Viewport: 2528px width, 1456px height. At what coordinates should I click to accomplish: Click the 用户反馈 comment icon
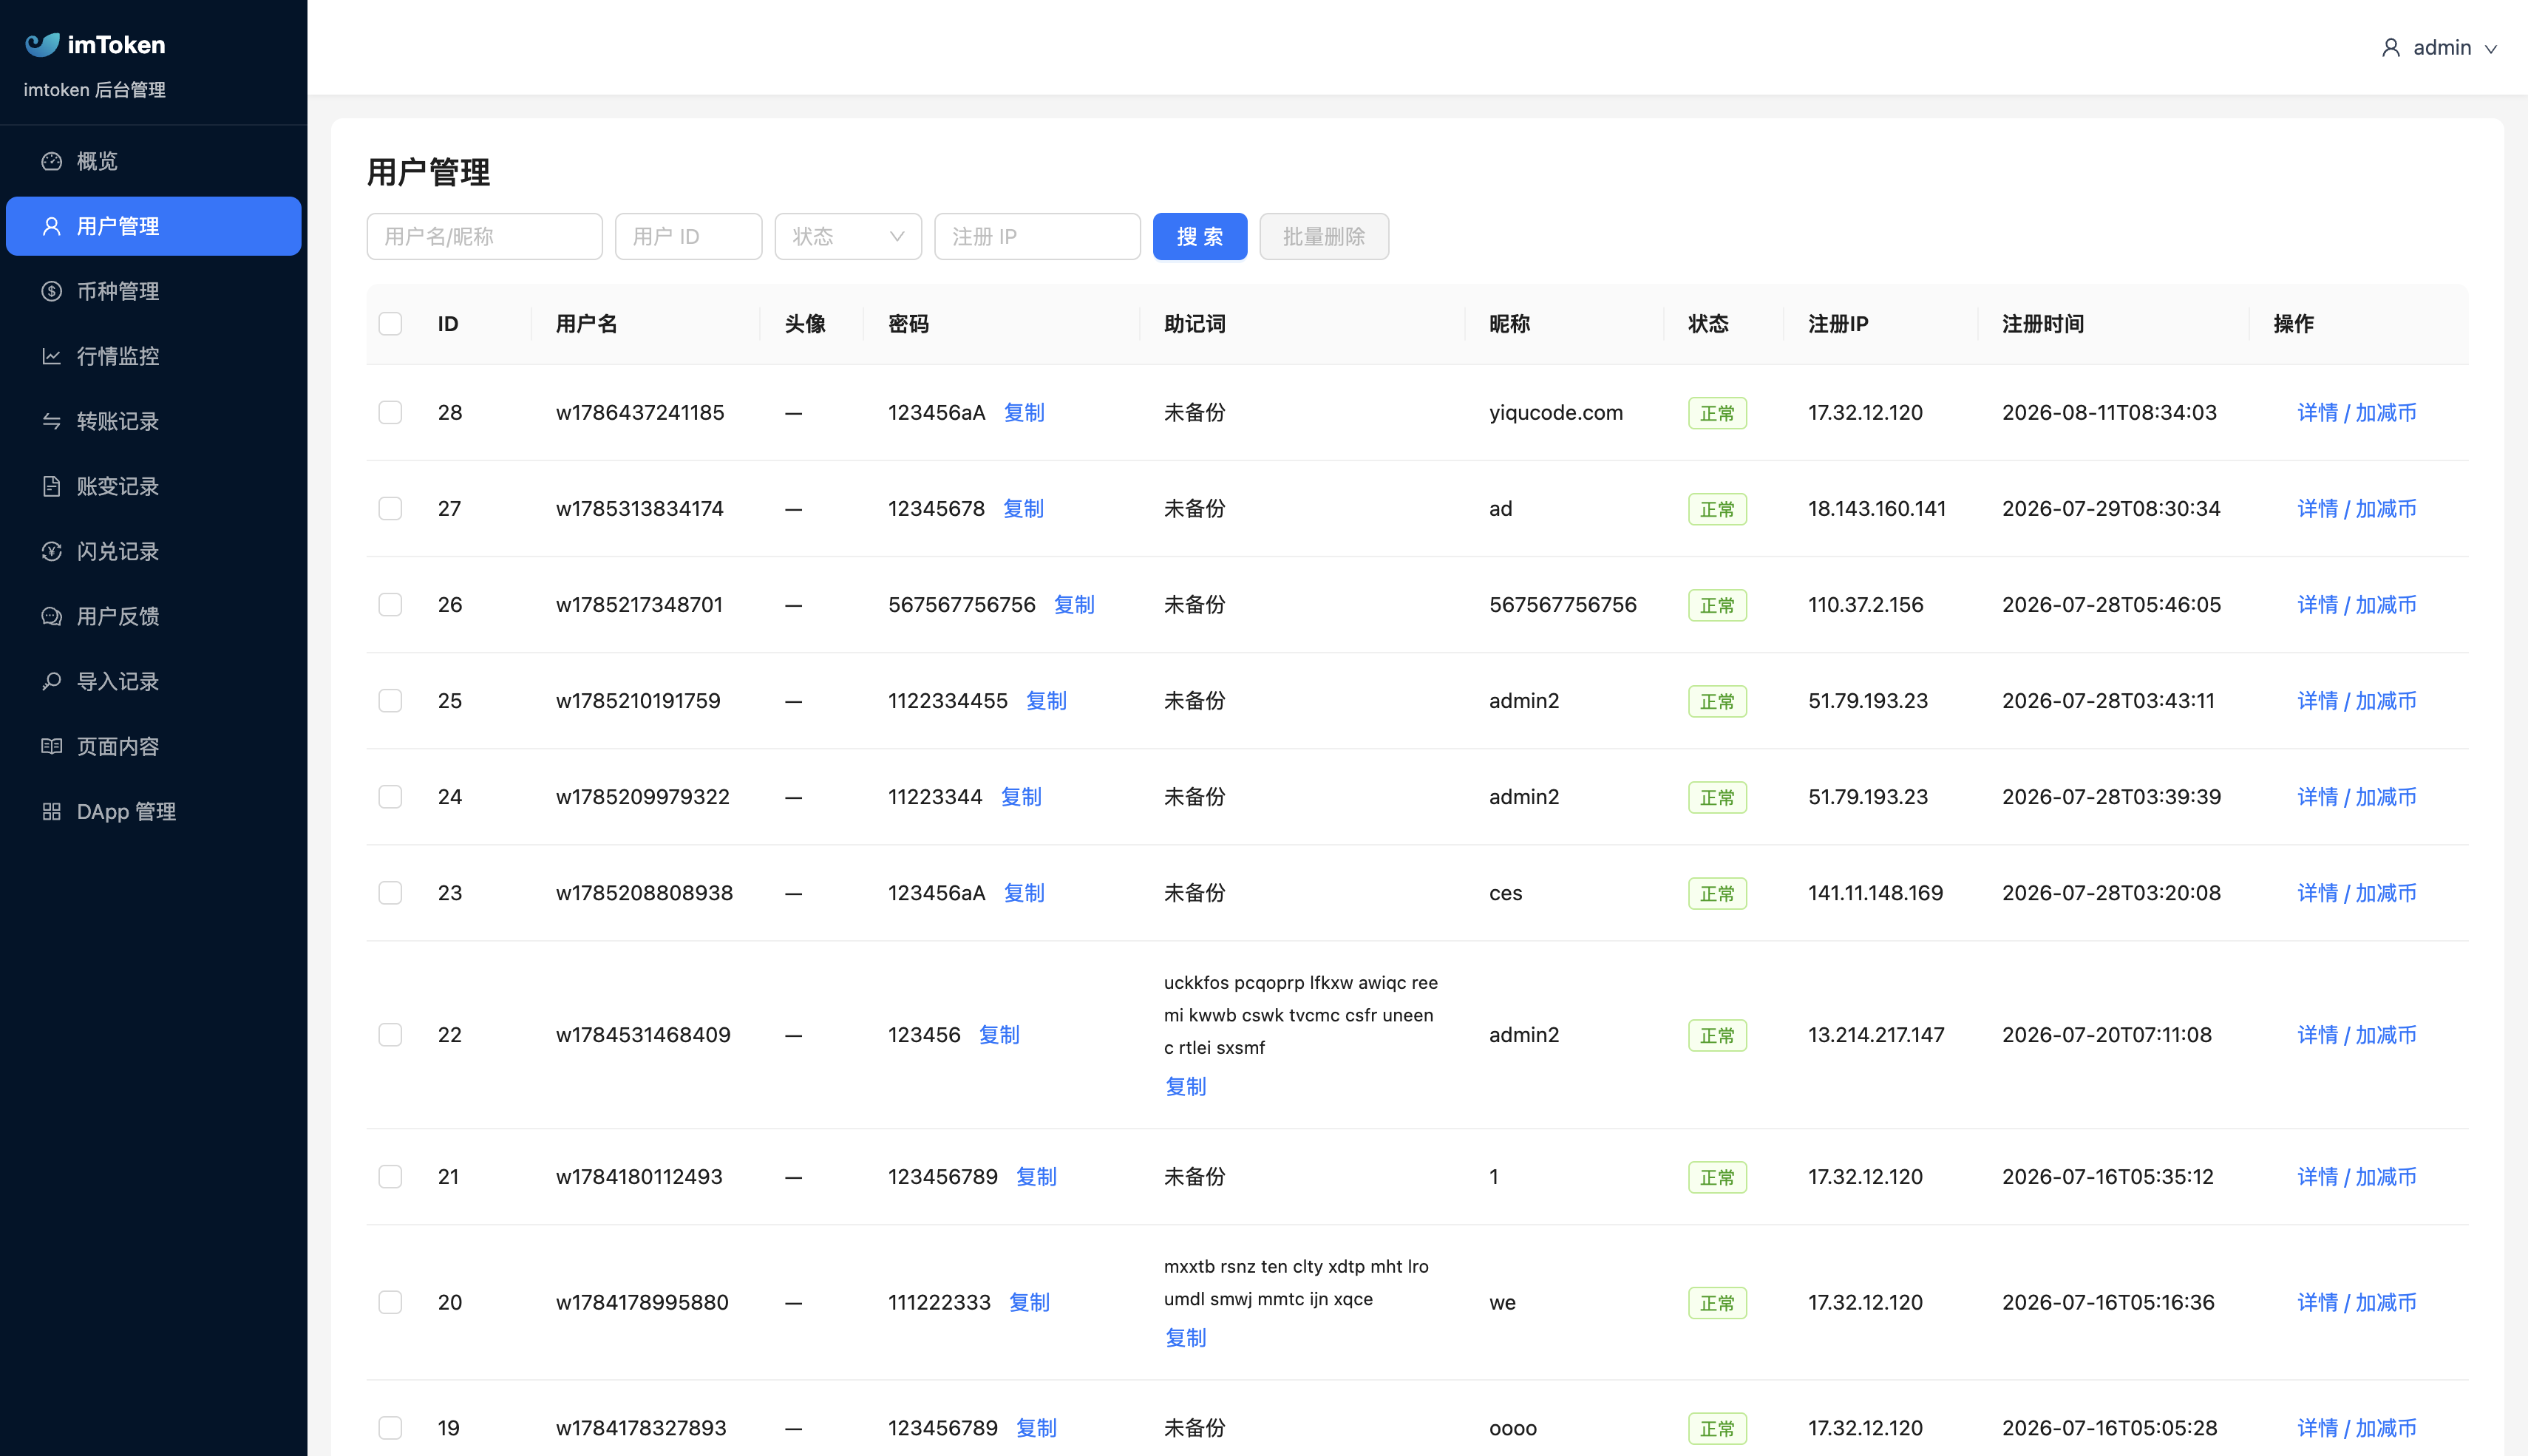[x=51, y=616]
